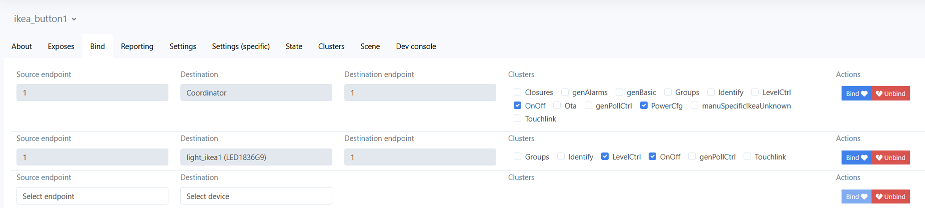
Task: Open the Dev console tab
Action: coord(416,46)
